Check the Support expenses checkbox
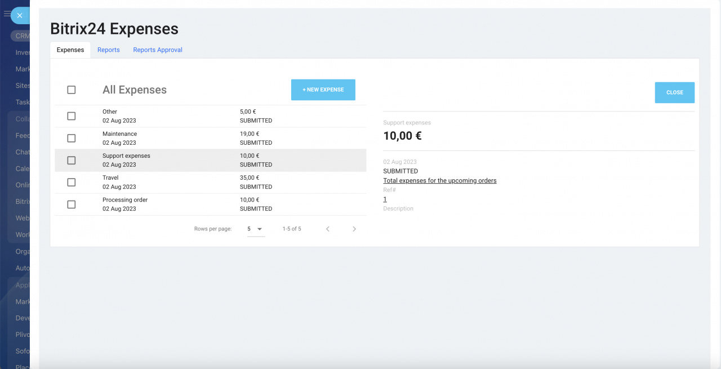721x369 pixels. point(71,160)
